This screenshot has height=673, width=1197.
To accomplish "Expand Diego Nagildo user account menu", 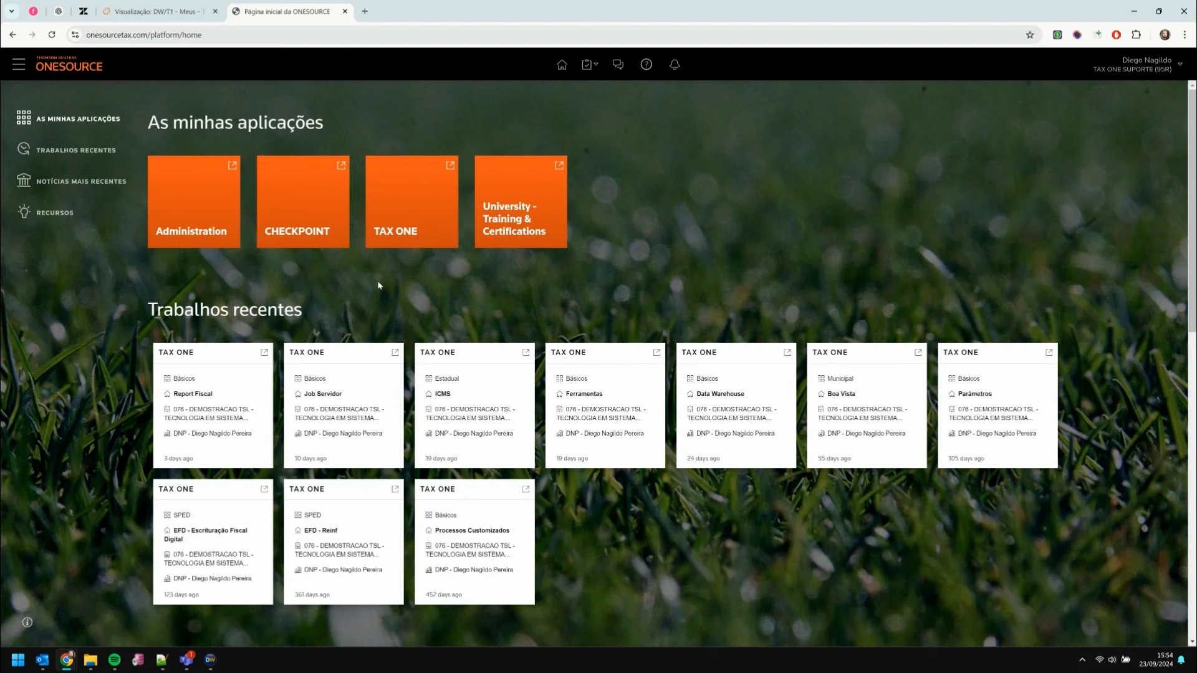I will [1180, 64].
